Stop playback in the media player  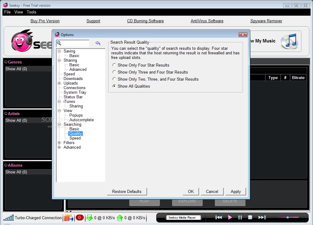click(x=250, y=217)
